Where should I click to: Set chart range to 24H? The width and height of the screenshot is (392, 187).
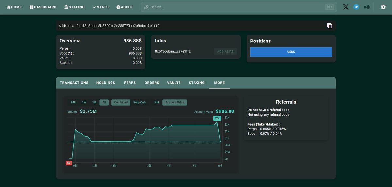(73, 103)
